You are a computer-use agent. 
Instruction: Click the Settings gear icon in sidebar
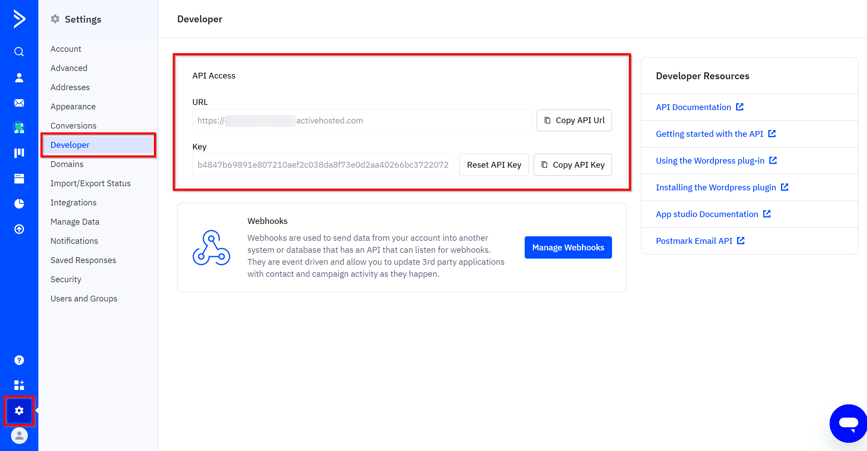pyautogui.click(x=19, y=411)
